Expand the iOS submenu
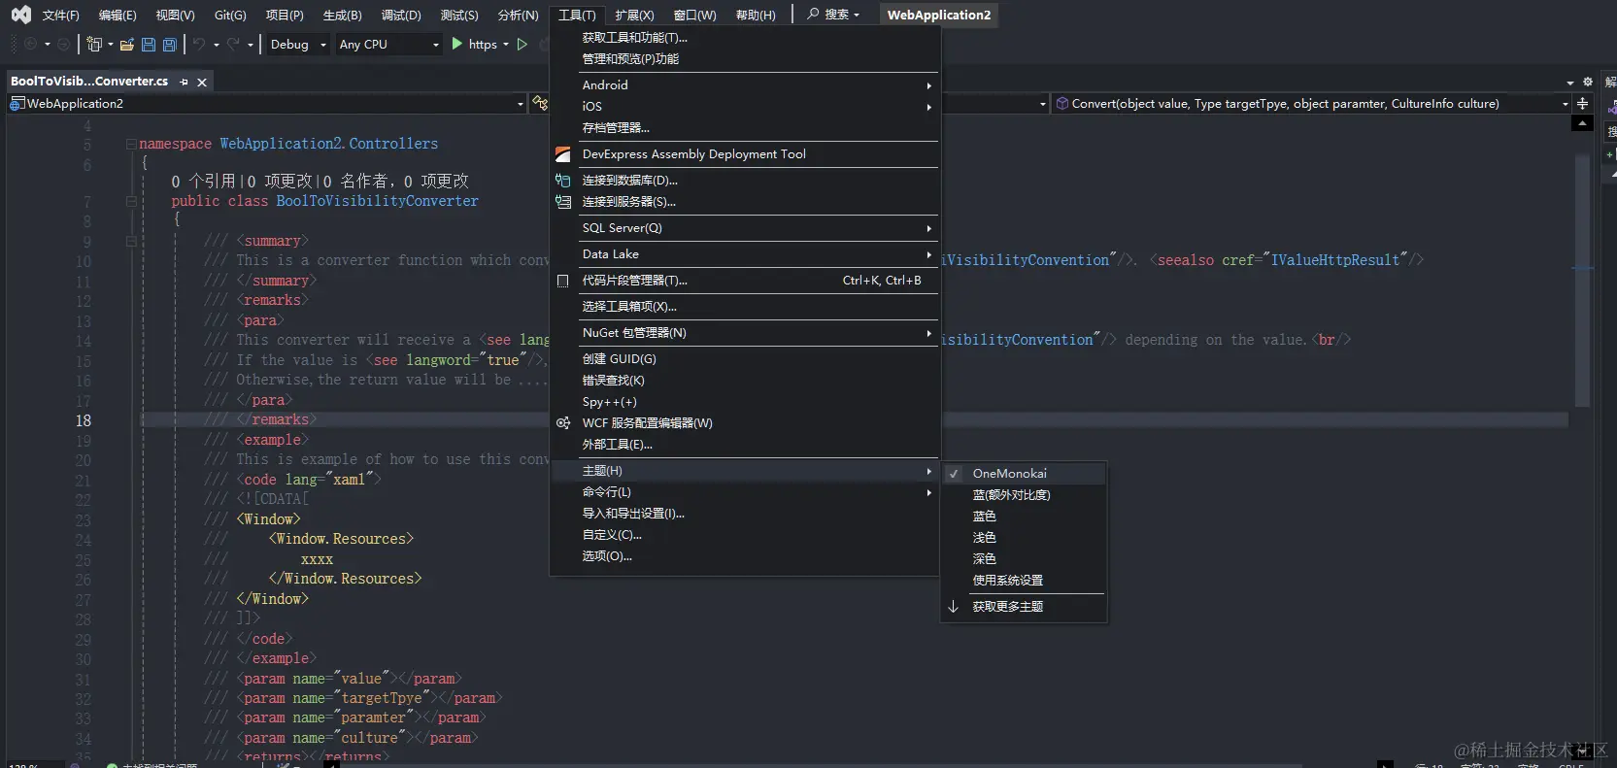This screenshot has height=768, width=1617. (x=744, y=107)
